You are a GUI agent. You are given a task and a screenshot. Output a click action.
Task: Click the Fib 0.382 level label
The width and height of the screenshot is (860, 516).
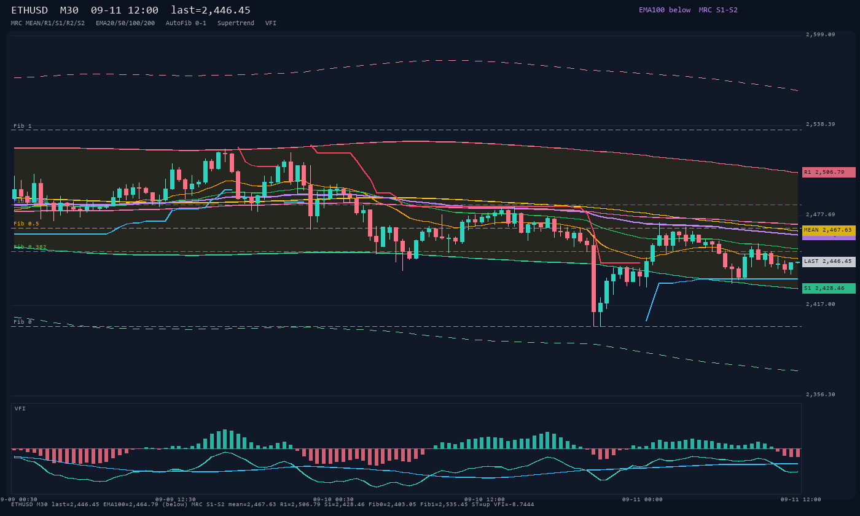tap(30, 247)
